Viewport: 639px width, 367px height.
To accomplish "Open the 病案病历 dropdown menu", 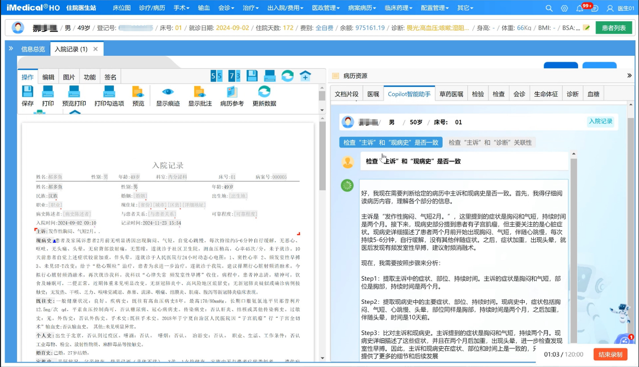I will pos(362,8).
